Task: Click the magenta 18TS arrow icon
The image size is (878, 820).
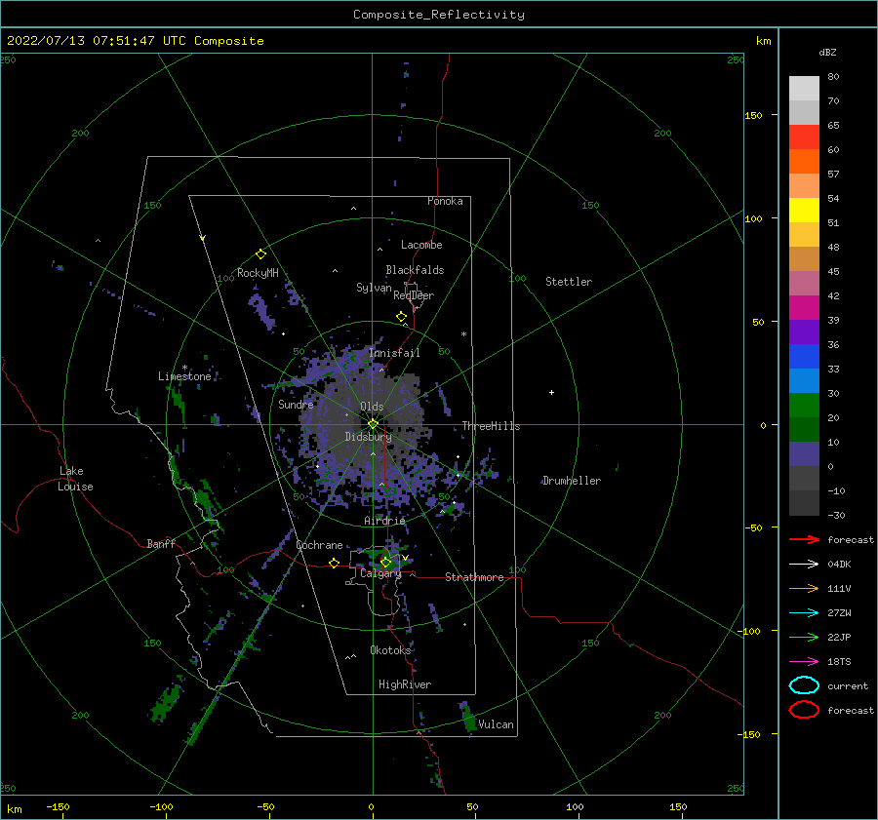Action: (804, 662)
